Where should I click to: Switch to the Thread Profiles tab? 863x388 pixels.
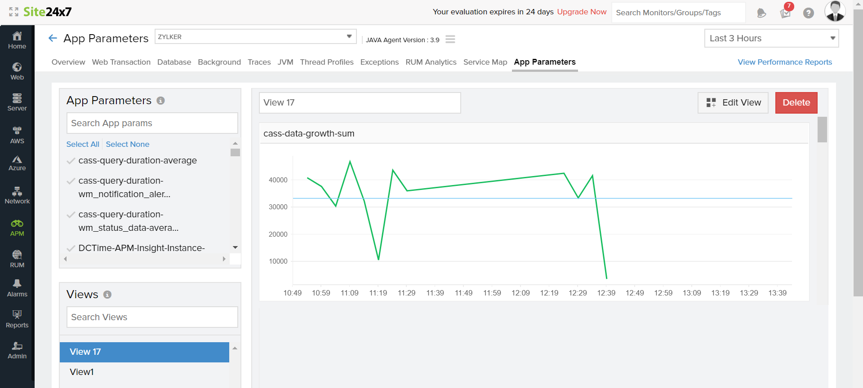(x=327, y=62)
